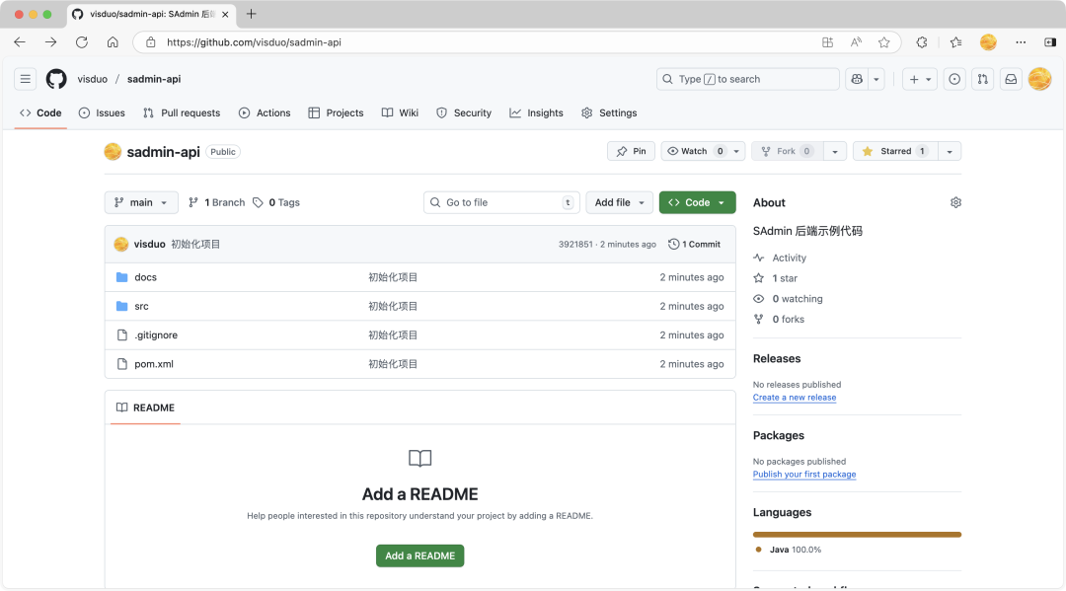Open the pom.xml file
This screenshot has width=1066, height=591.
(x=154, y=364)
